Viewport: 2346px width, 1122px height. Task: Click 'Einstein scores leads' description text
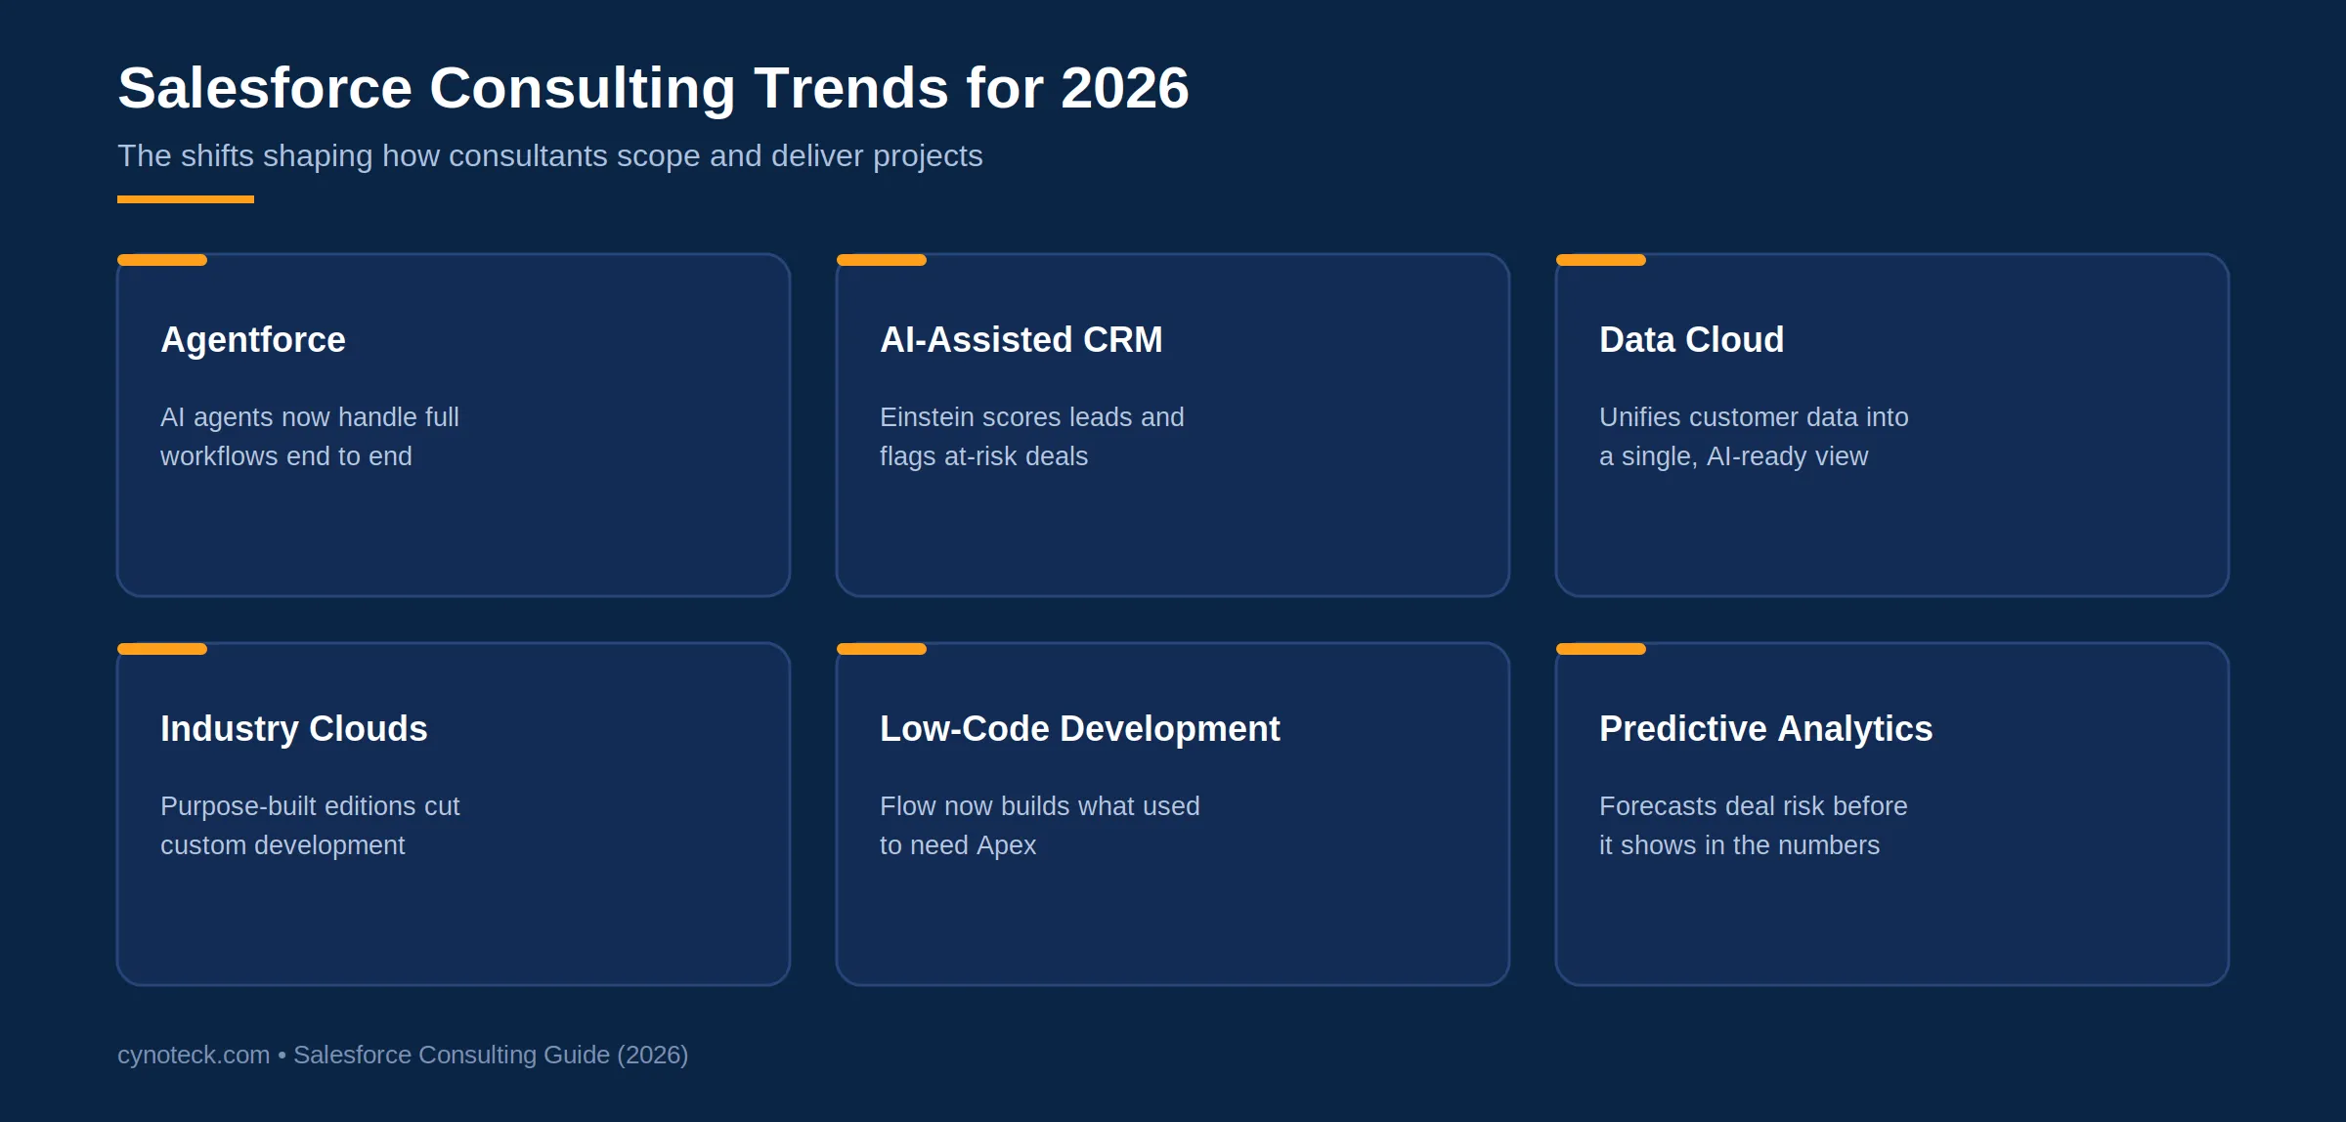1031,437
